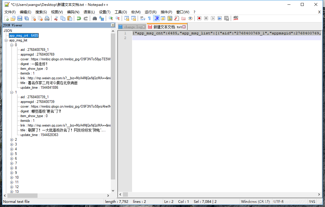Run macro multiple times icon
Viewport: 325px width, 207px height.
coord(220,18)
